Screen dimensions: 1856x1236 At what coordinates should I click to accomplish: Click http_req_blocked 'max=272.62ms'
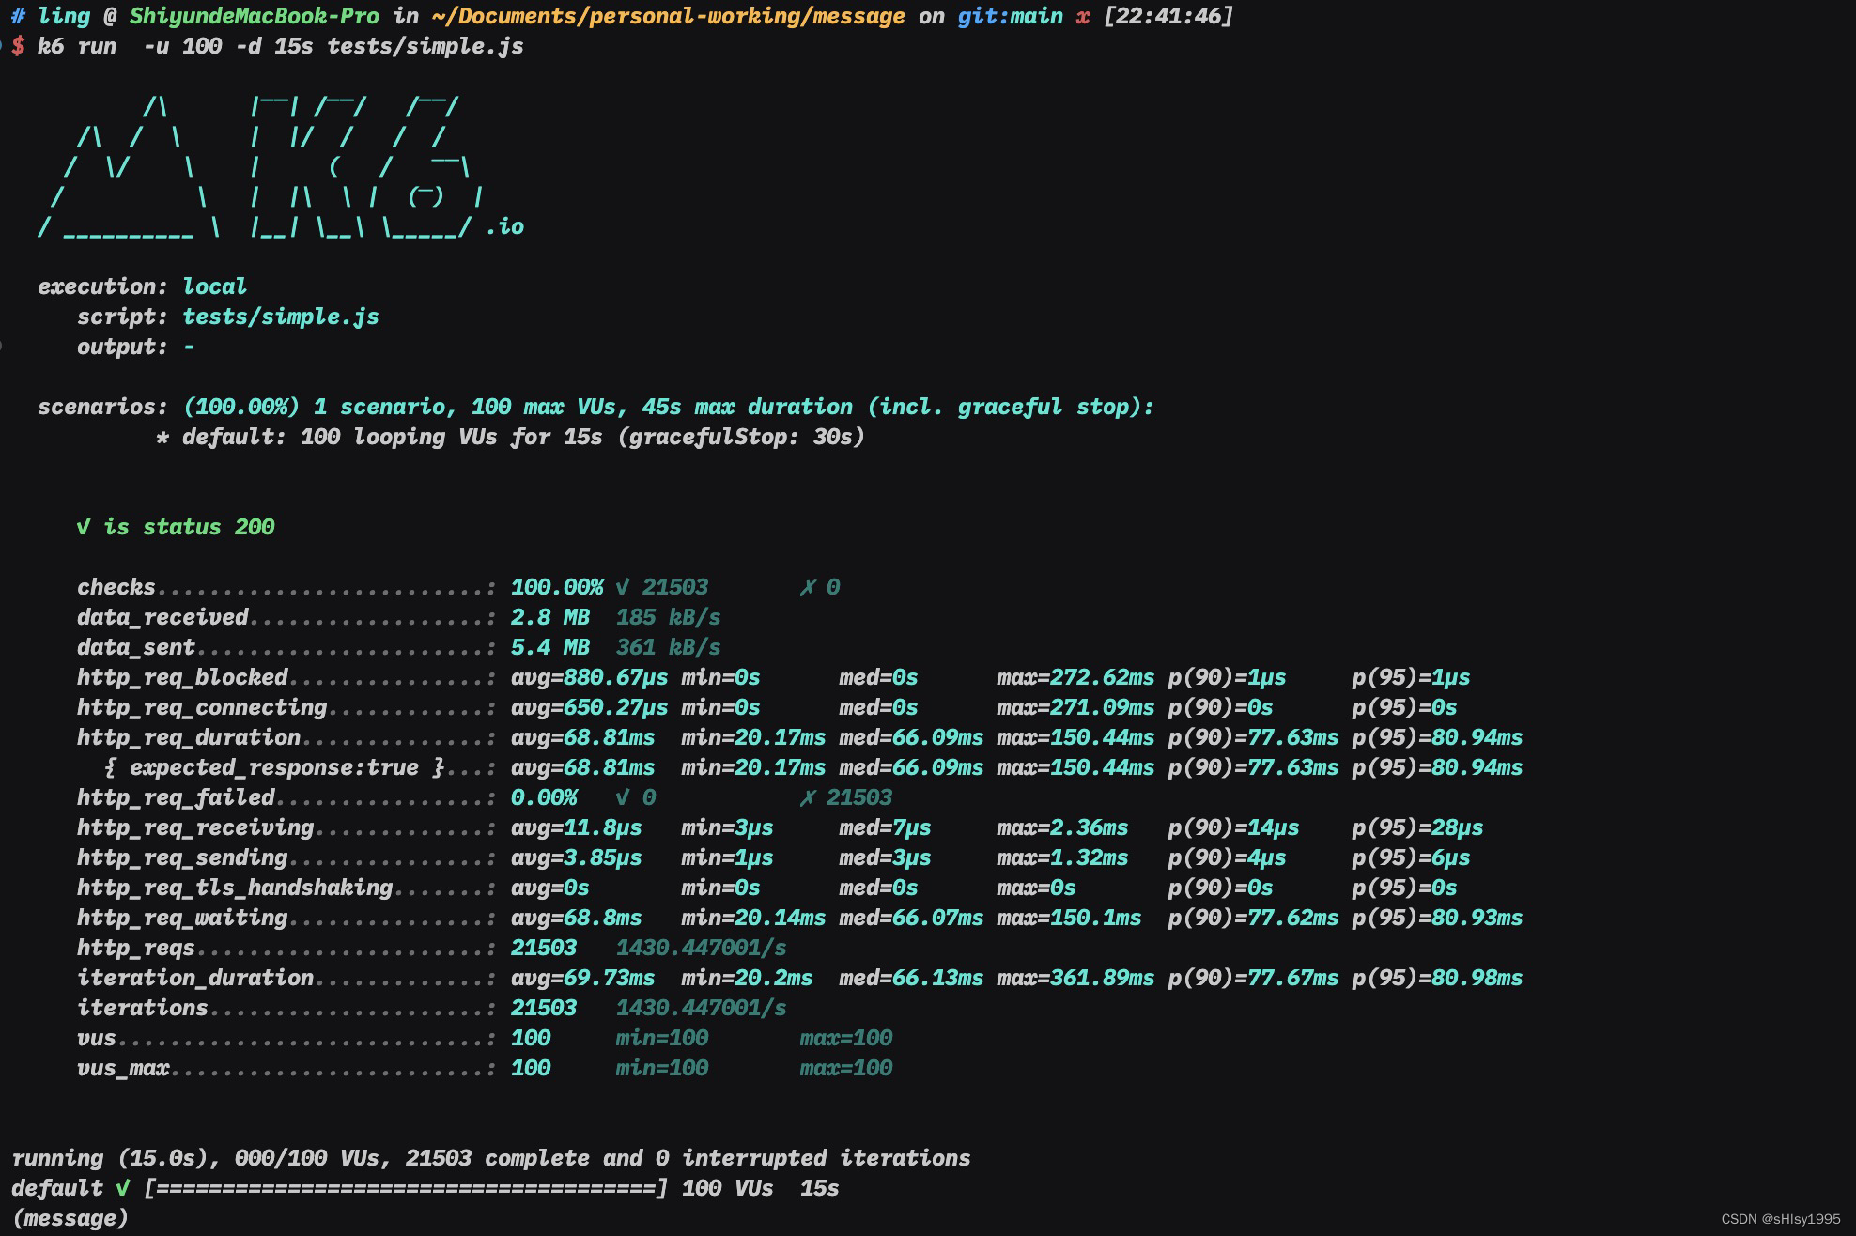[1075, 677]
